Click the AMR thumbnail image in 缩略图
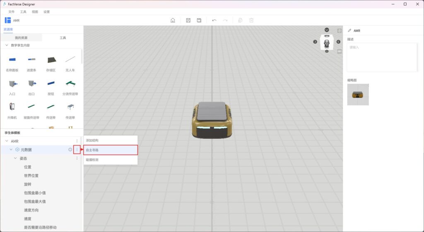Viewport: 424px width, 232px height. click(x=358, y=94)
